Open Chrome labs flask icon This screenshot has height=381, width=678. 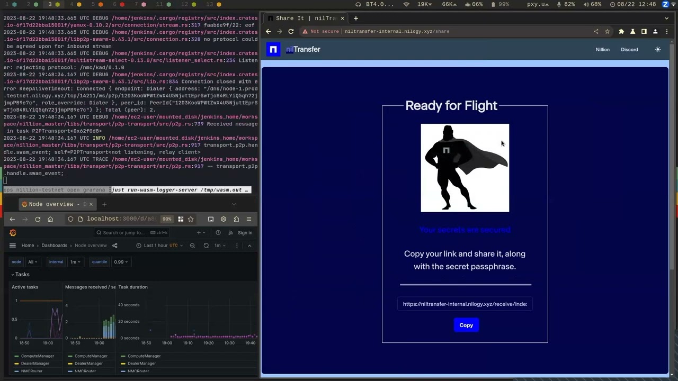pyautogui.click(x=632, y=31)
